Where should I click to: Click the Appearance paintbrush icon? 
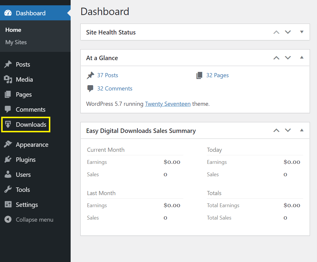click(8, 144)
